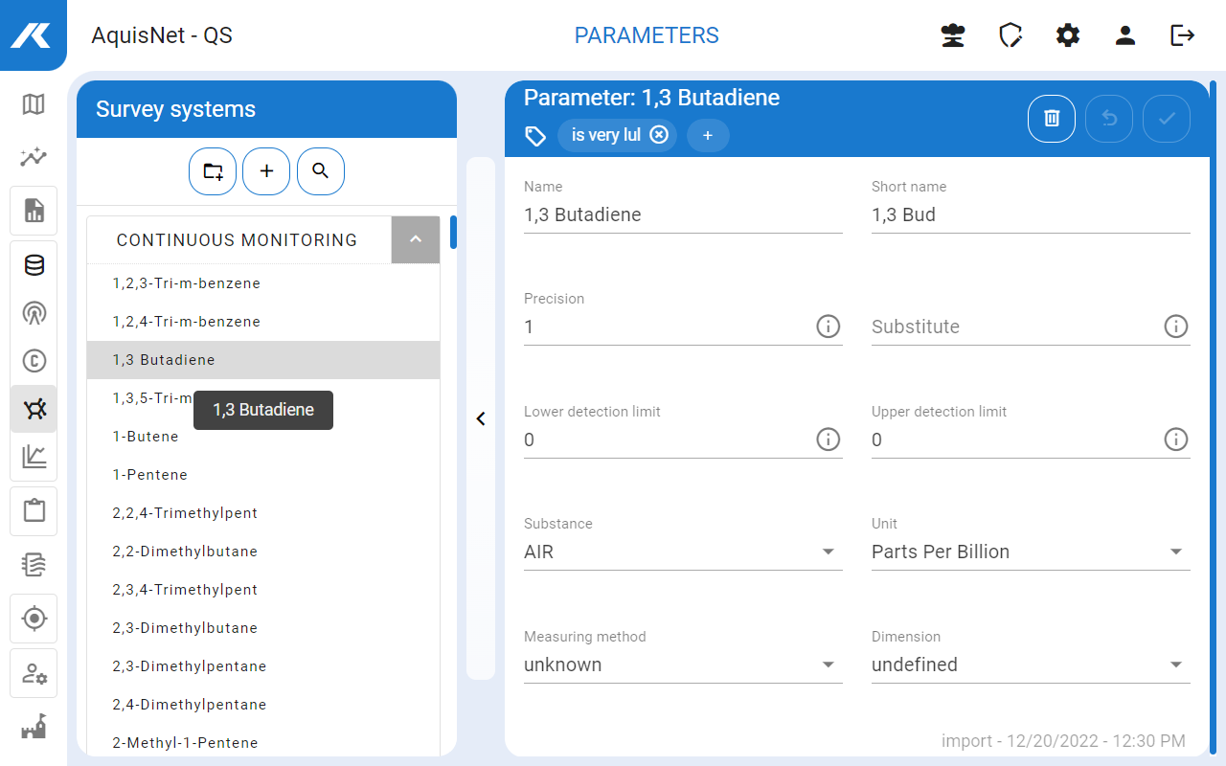Click the search magnifier icon in Survey systems

click(321, 171)
